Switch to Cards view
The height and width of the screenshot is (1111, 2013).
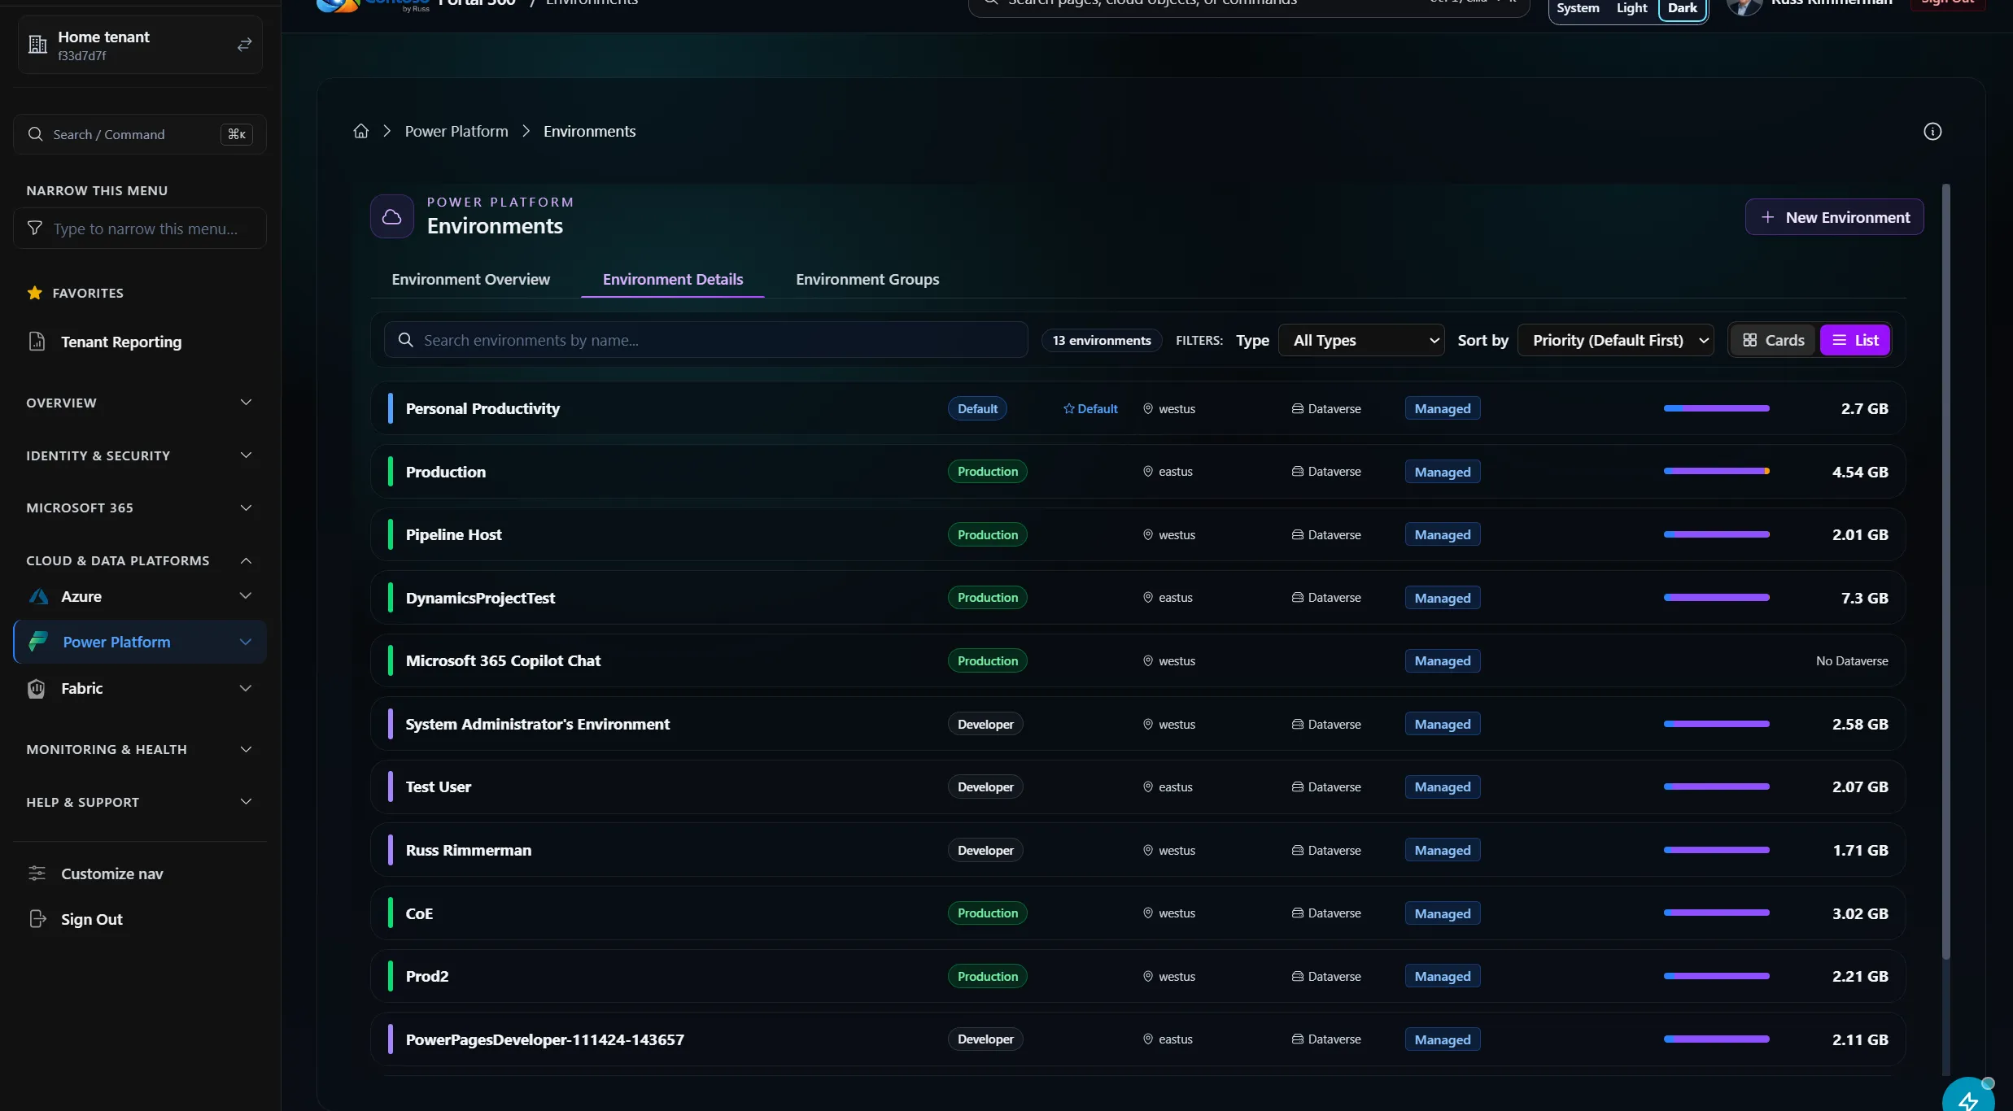[x=1773, y=340]
